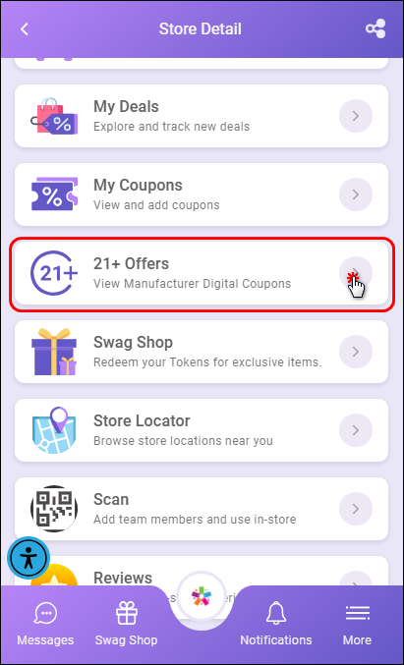The width and height of the screenshot is (404, 665).
Task: Tap the My Coupons ticket icon
Action: pos(54,194)
